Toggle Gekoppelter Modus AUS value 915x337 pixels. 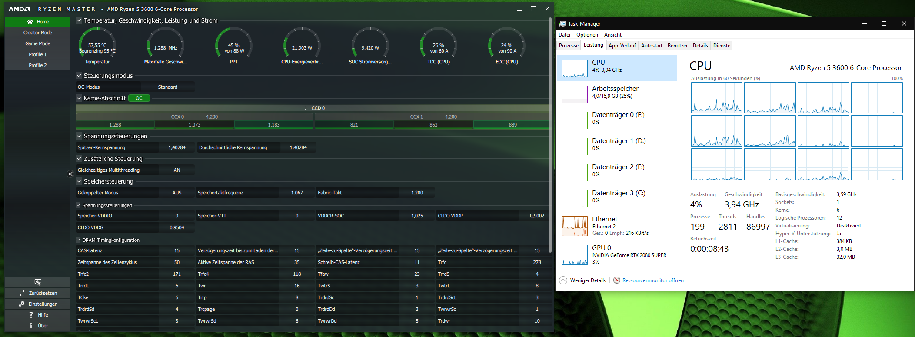coord(177,193)
